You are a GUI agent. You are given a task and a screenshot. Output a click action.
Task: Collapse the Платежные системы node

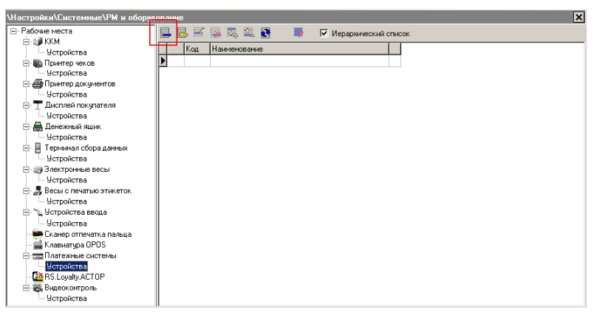click(x=27, y=255)
